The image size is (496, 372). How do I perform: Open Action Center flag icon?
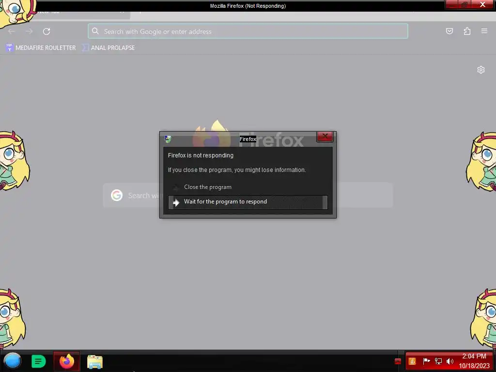tap(426, 361)
